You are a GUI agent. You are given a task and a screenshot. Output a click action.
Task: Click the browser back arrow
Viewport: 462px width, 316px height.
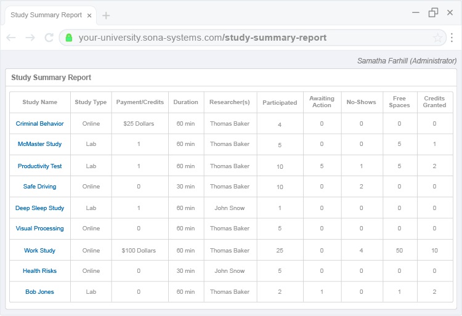click(11, 38)
